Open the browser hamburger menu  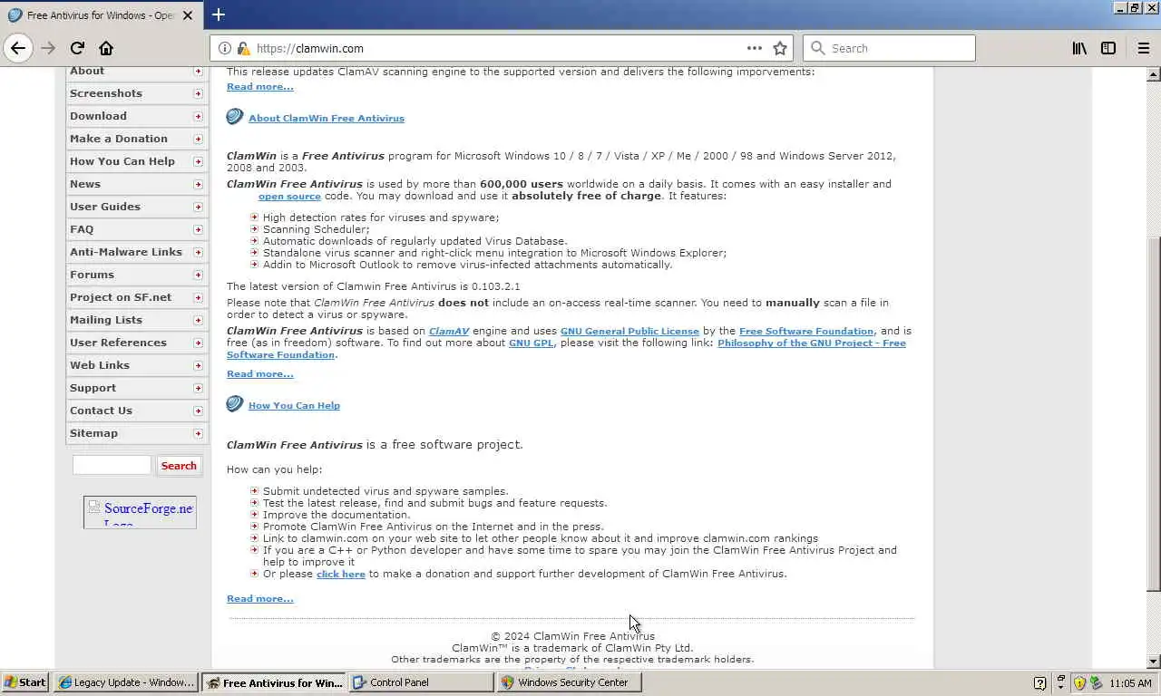tap(1142, 48)
